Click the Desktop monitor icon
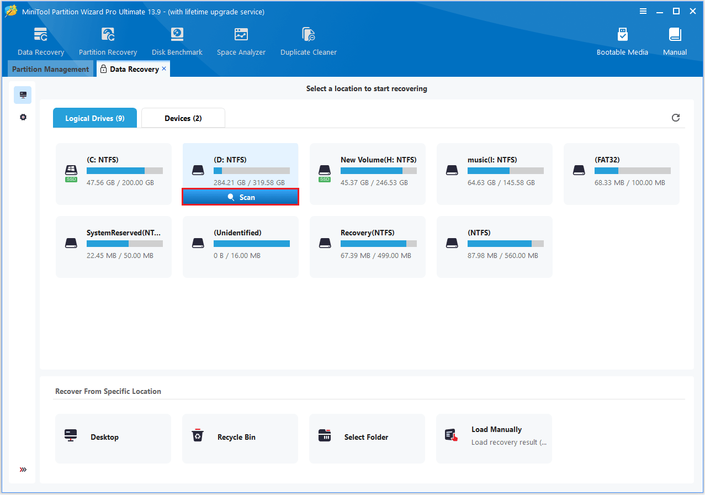Viewport: 705px width, 495px height. 71,435
